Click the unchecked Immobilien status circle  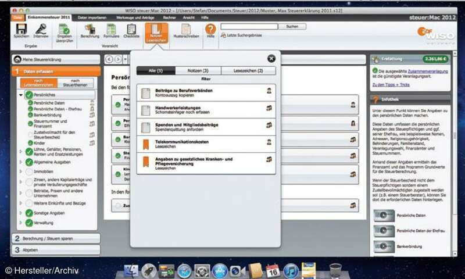click(x=29, y=173)
